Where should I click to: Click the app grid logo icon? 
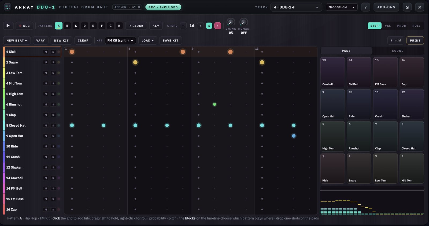pyautogui.click(x=8, y=7)
